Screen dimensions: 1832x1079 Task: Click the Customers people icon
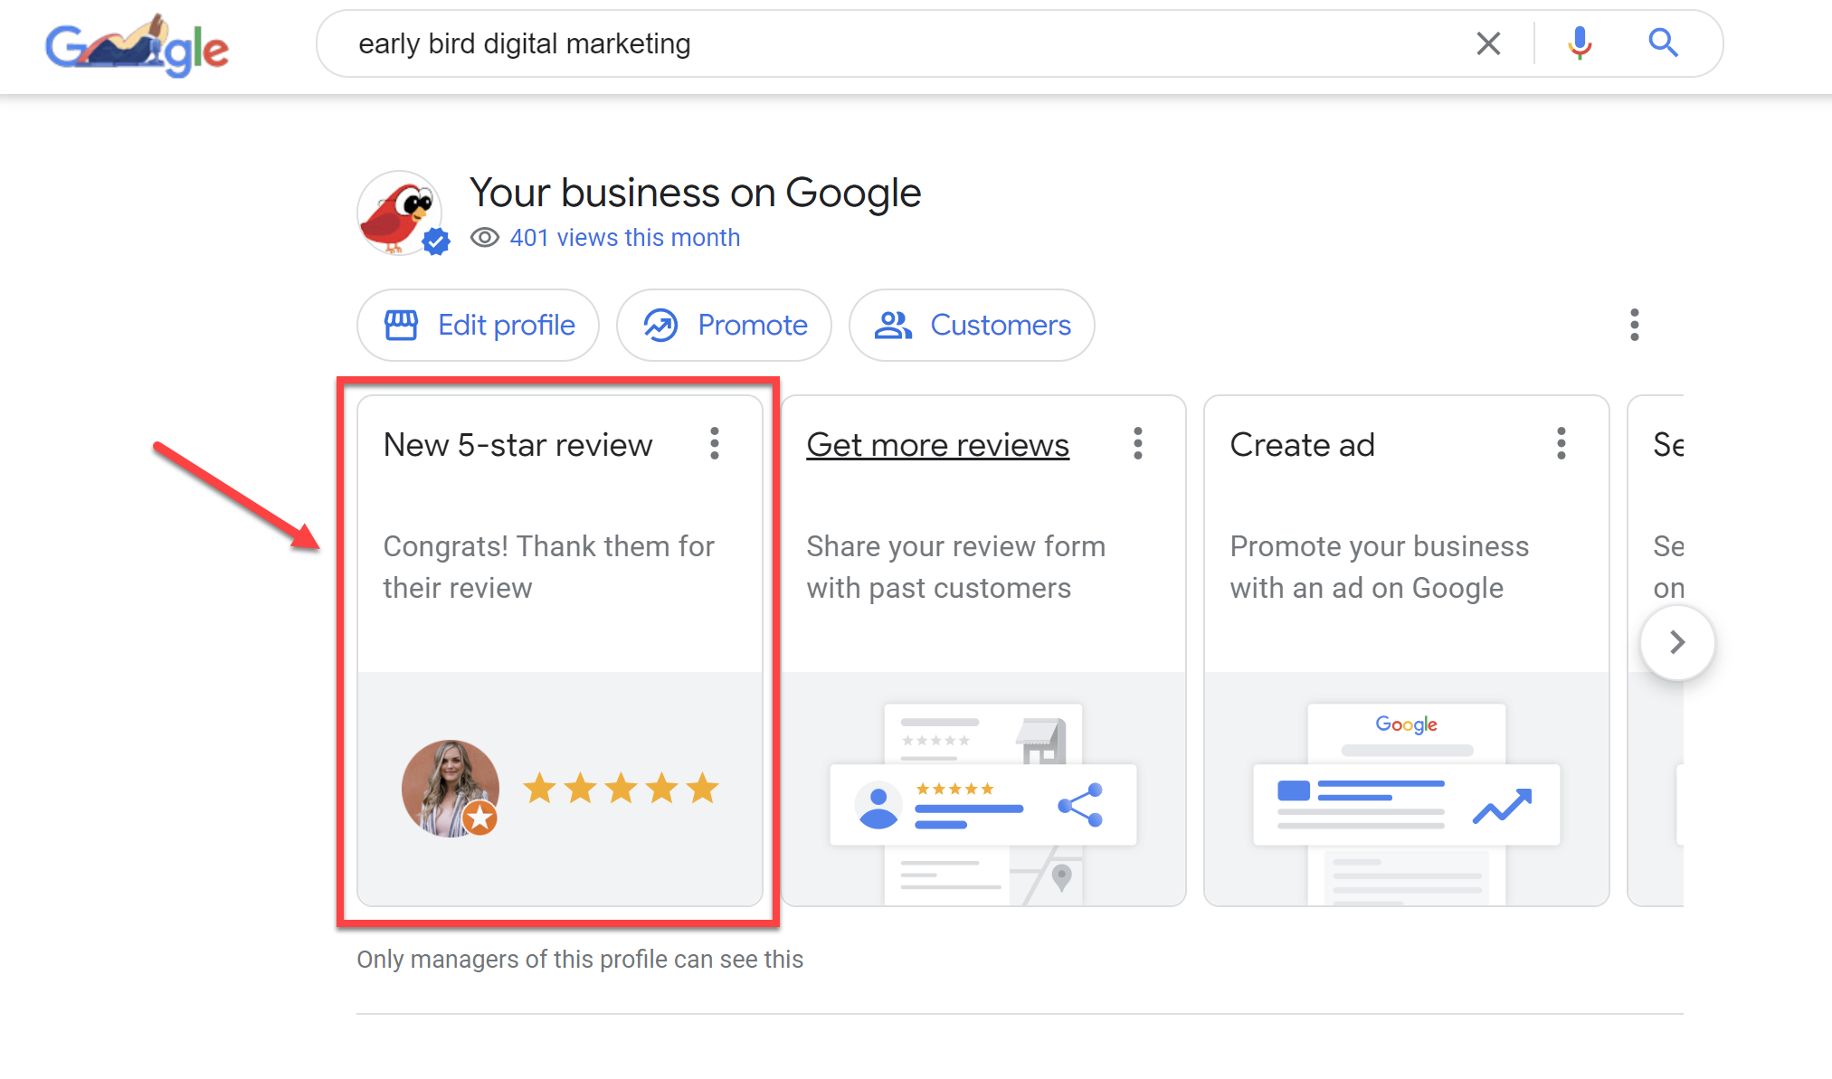[x=892, y=325]
